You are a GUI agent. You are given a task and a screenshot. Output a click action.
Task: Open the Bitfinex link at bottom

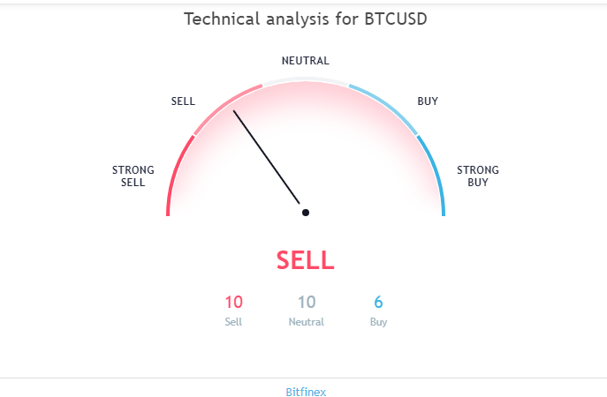[306, 392]
